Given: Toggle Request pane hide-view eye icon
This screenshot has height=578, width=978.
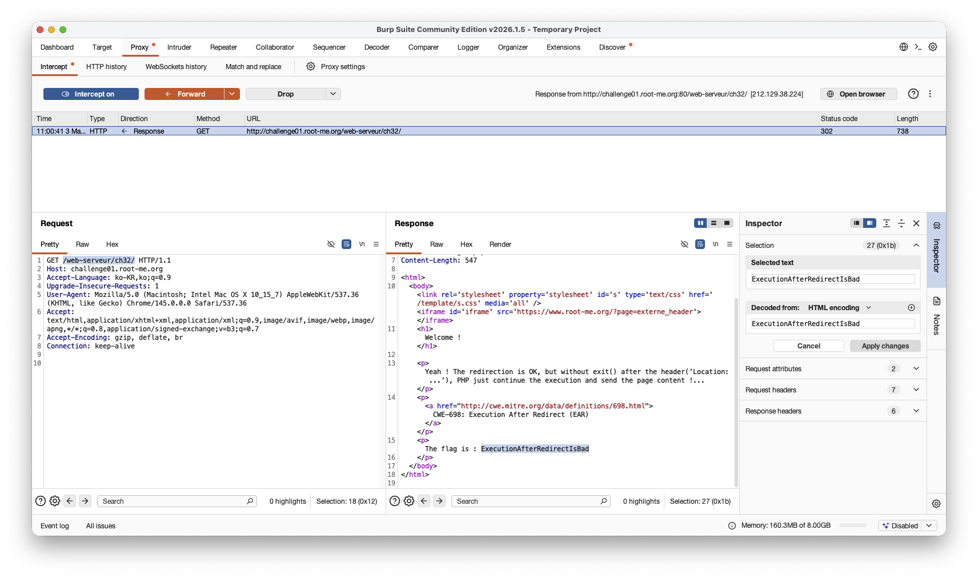Looking at the screenshot, I should 331,244.
